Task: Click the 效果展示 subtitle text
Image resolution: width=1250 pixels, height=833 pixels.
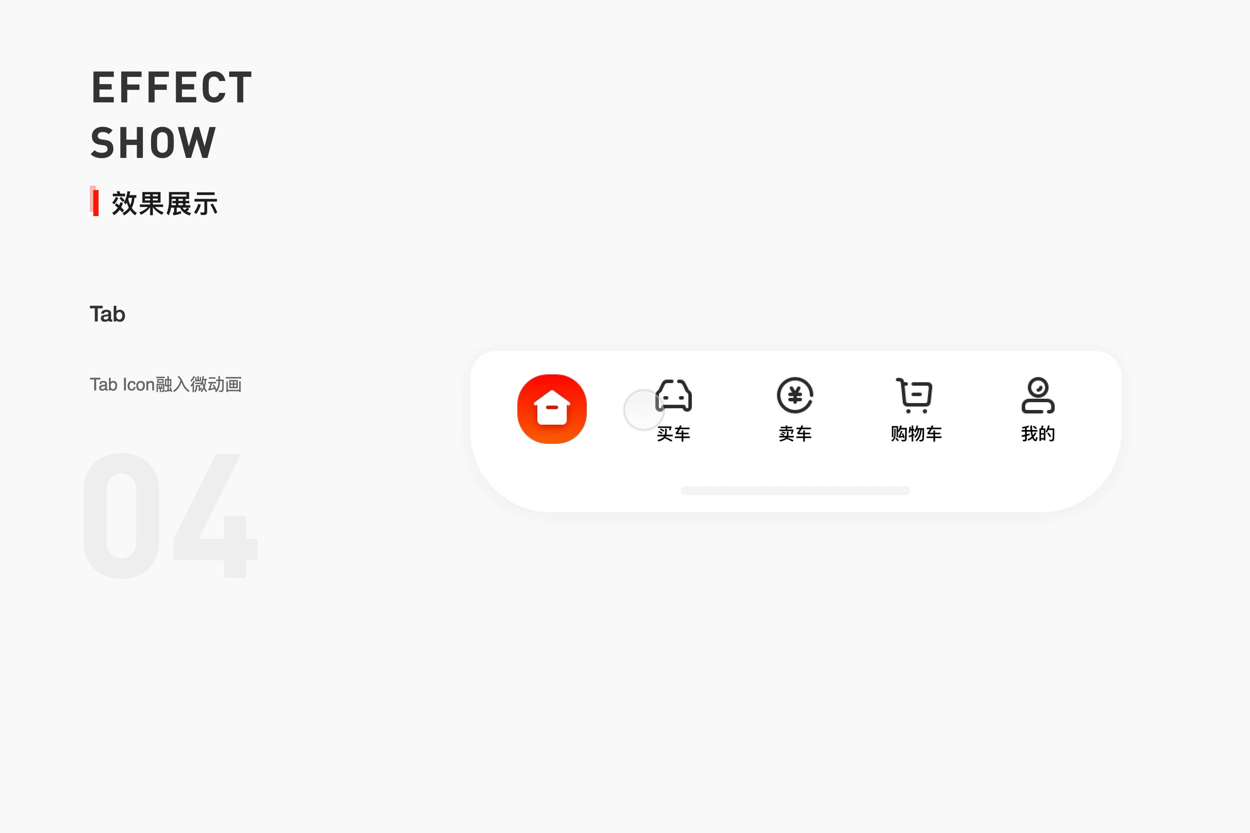Action: [x=165, y=203]
